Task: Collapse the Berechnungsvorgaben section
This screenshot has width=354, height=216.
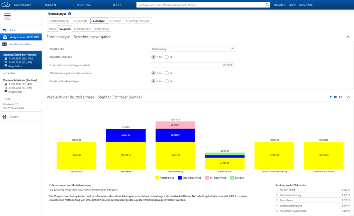Action: (348, 37)
